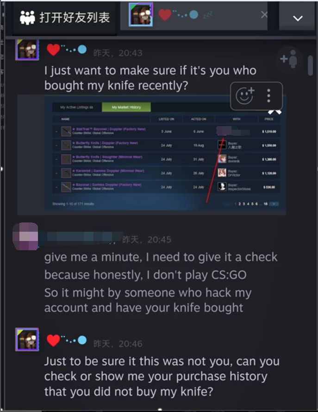Click the sender's avatar on the 20:46 message
The image size is (318, 412).
(x=27, y=340)
